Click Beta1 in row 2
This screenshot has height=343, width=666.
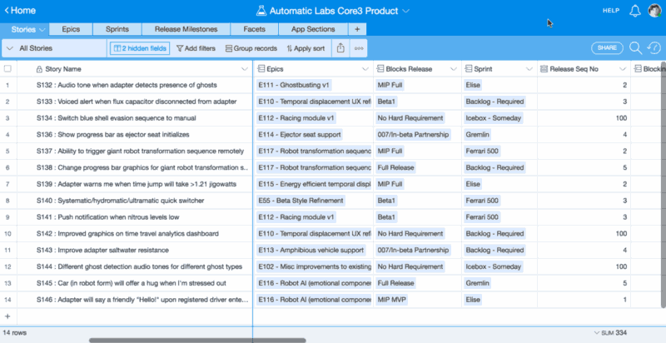[386, 102]
